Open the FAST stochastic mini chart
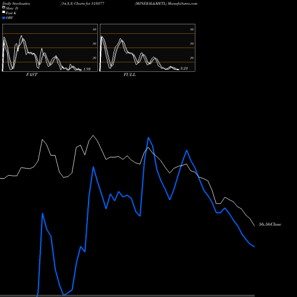The image size is (297, 297). click(50, 48)
